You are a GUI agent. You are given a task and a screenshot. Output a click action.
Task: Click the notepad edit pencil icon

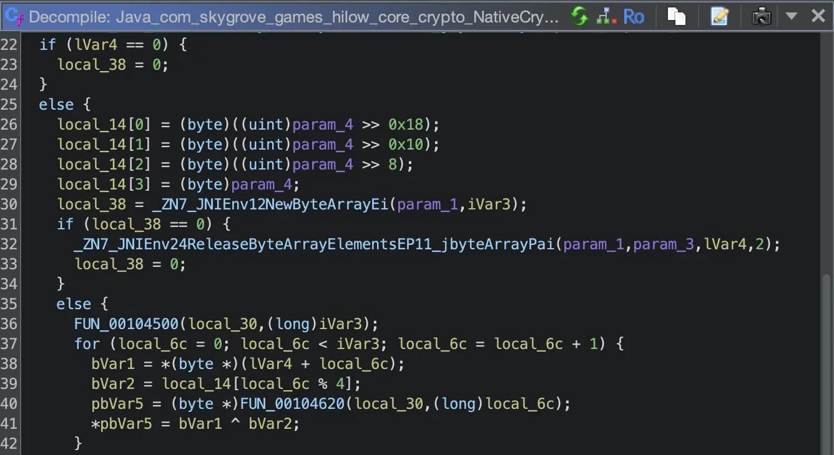click(720, 16)
